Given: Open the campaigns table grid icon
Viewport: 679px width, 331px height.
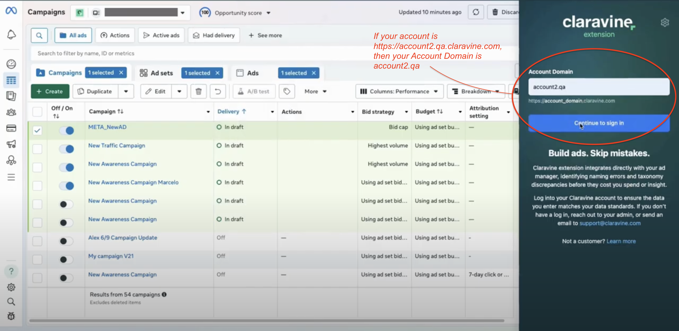Looking at the screenshot, I should 11,80.
